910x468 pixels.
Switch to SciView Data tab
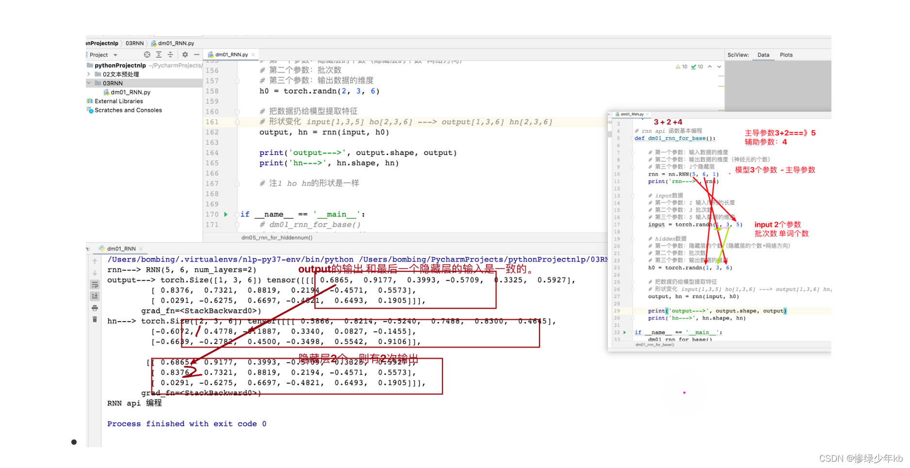pyautogui.click(x=764, y=55)
